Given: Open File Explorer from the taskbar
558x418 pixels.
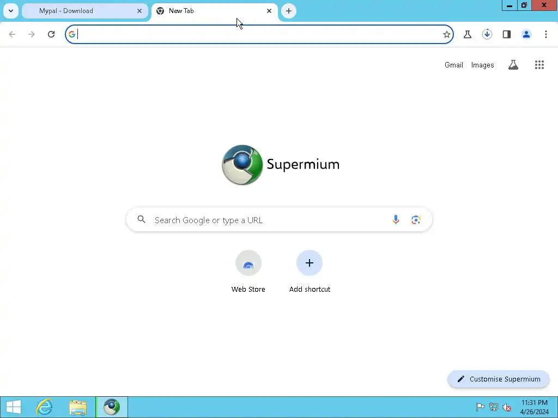Looking at the screenshot, I should [x=78, y=407].
